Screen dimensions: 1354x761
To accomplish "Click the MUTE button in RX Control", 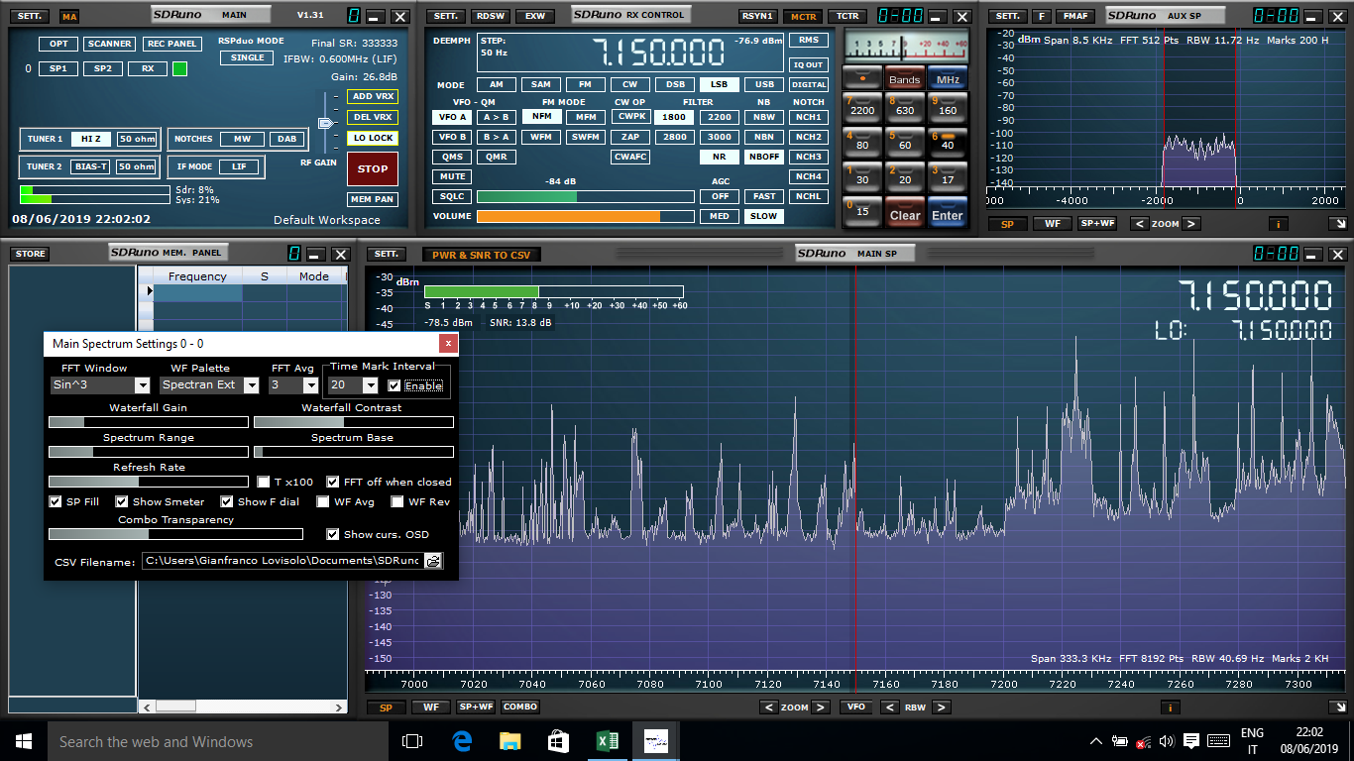I will click(452, 176).
